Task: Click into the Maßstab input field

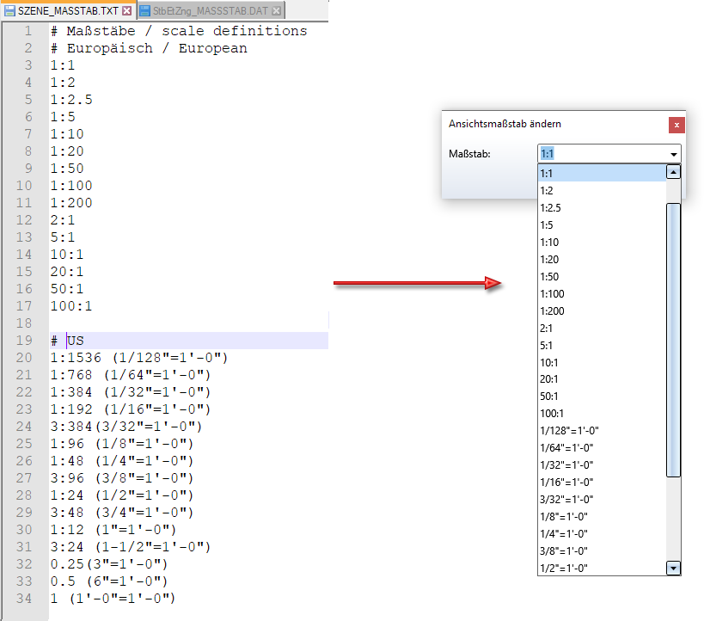Action: tap(602, 154)
